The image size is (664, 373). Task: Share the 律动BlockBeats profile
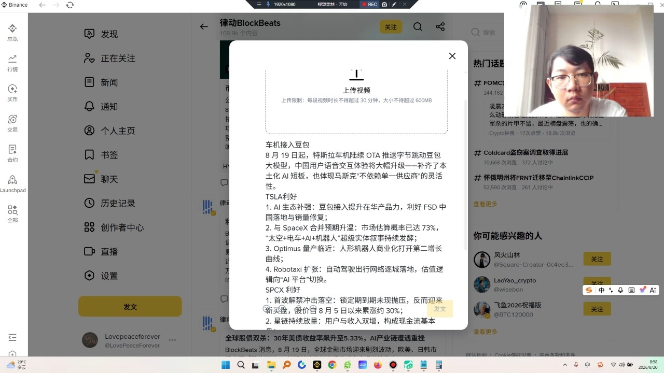pyautogui.click(x=440, y=26)
